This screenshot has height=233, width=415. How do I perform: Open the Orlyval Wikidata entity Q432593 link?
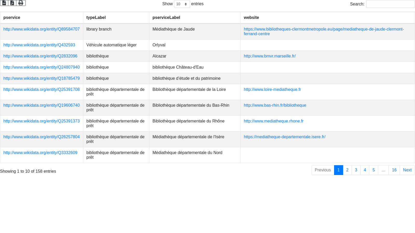pyautogui.click(x=39, y=45)
